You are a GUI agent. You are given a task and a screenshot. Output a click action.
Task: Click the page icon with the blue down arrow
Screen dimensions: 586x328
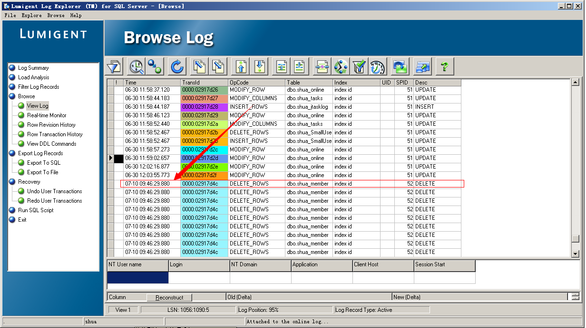click(259, 66)
